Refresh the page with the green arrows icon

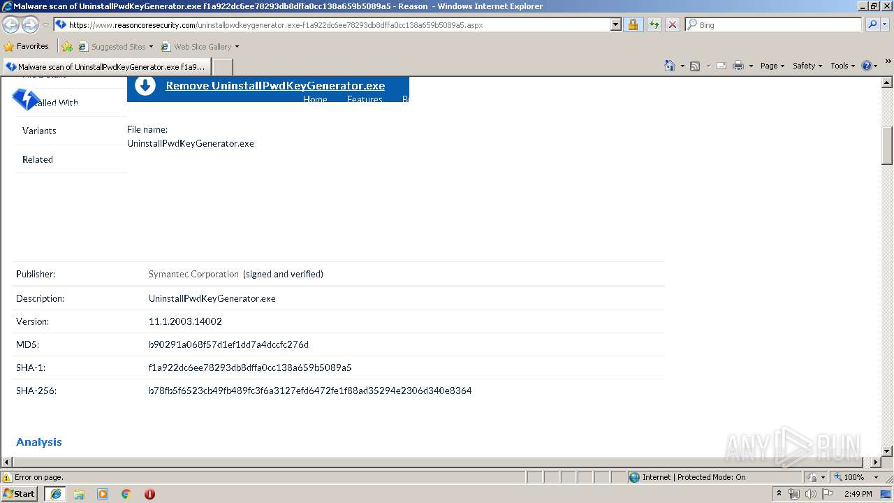(654, 24)
